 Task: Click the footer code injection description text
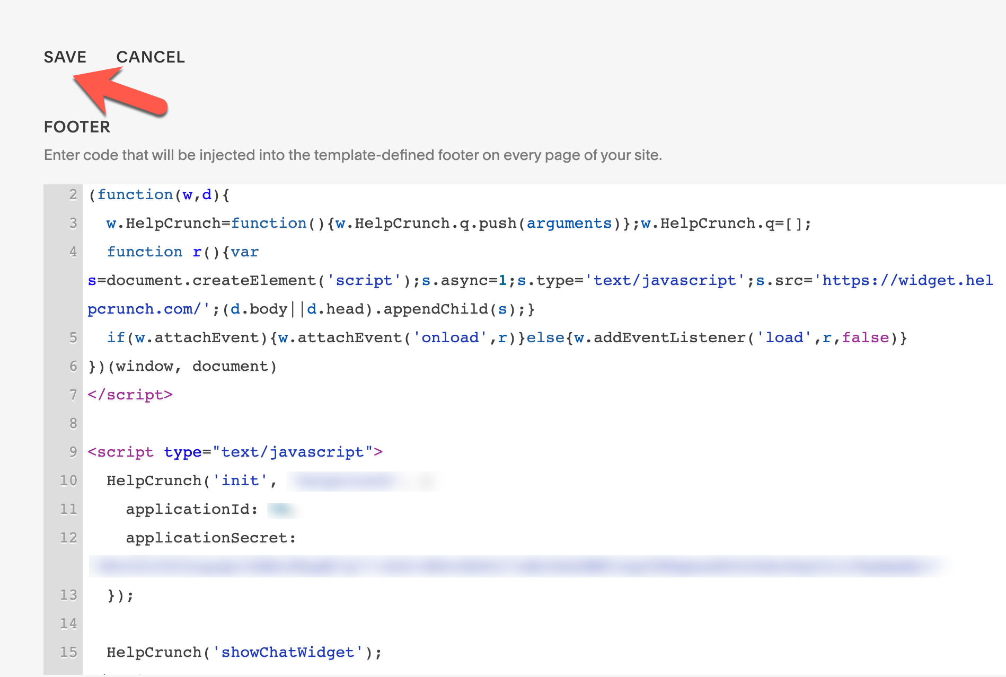coord(353,155)
